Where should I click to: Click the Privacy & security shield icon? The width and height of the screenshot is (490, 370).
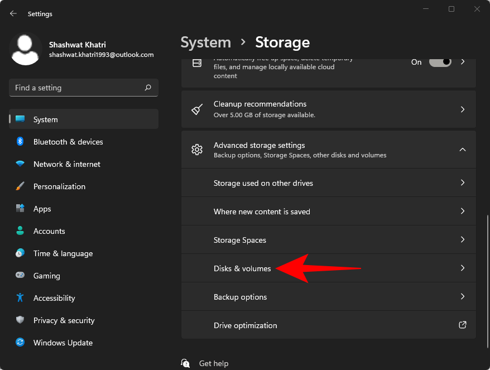[20, 320]
